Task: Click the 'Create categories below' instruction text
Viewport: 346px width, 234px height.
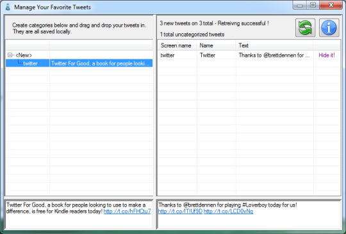Action: 79,28
